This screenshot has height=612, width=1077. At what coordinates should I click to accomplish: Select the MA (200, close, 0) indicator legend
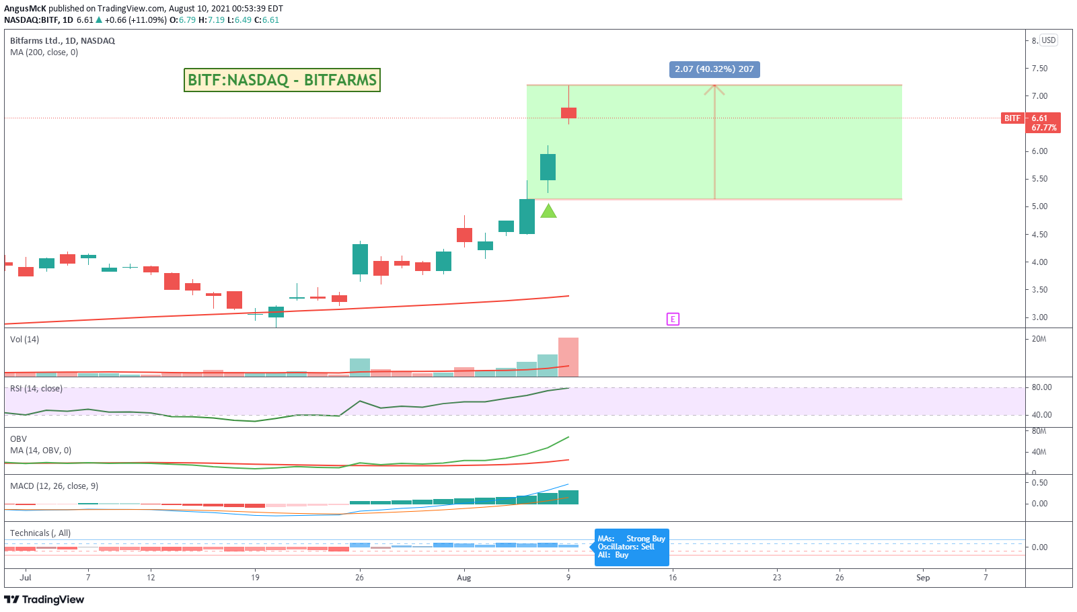coord(44,52)
